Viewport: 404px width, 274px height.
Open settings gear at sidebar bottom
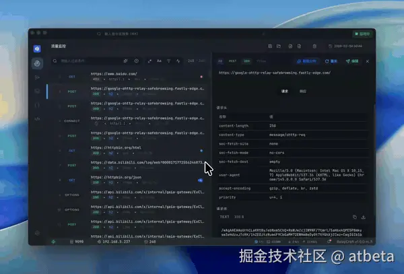click(37, 233)
